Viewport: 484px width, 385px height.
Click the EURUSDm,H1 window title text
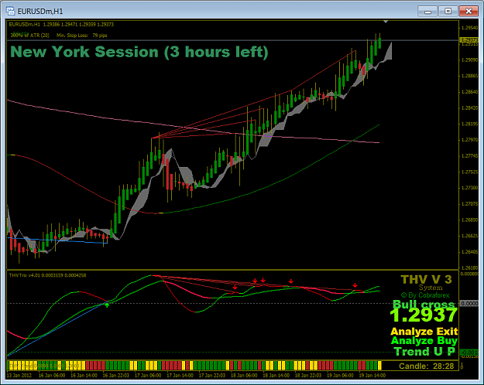[x=40, y=12]
